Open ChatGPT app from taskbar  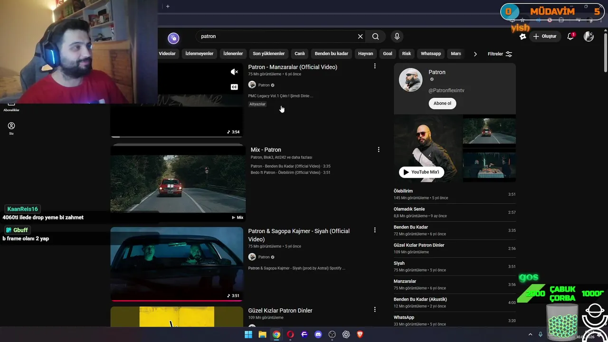pyautogui.click(x=346, y=334)
